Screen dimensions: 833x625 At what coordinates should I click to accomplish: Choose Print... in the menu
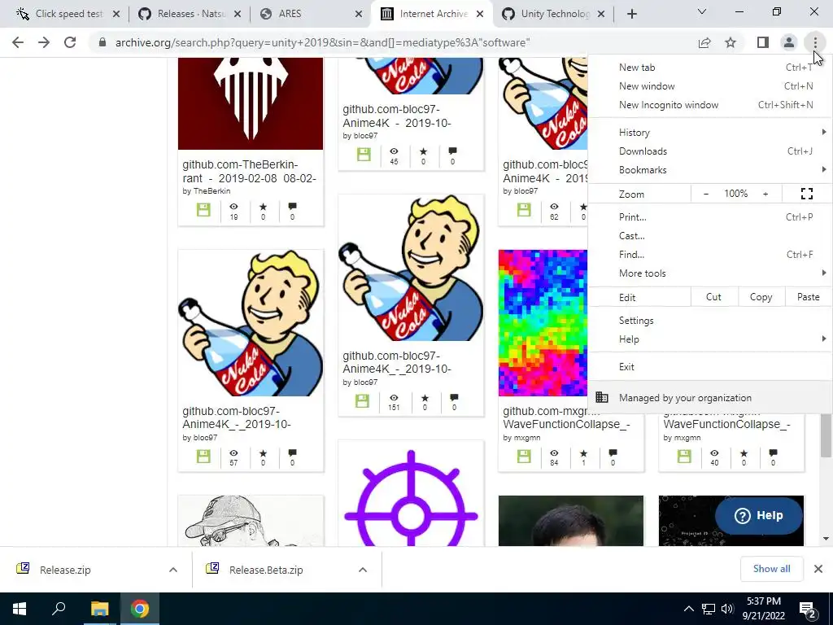[710, 216]
